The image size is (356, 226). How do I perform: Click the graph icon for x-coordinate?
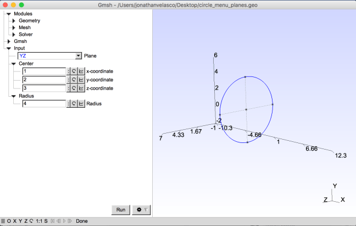81,71
